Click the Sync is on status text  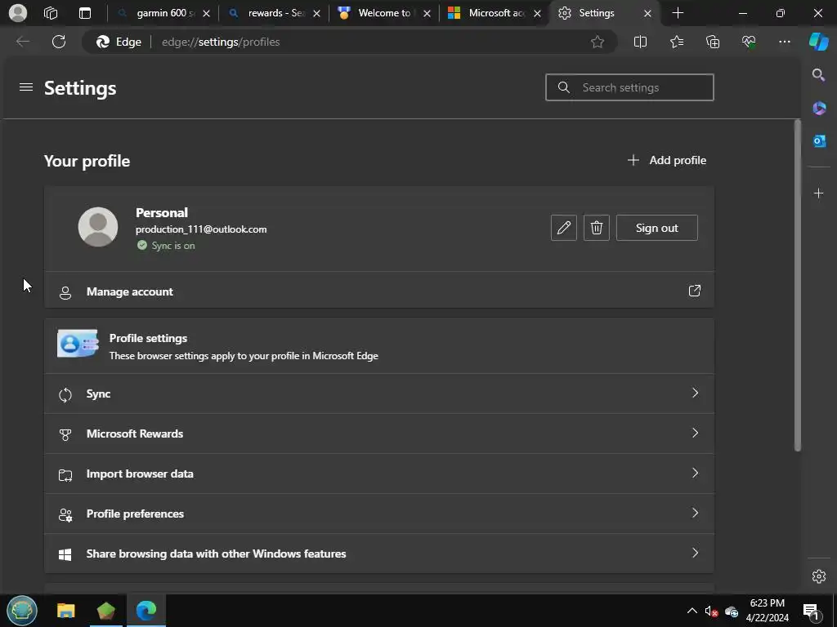click(173, 245)
